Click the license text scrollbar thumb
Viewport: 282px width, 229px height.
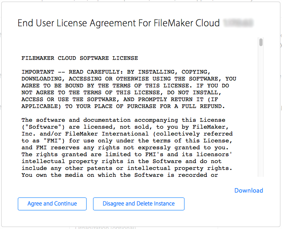[x=261, y=42]
